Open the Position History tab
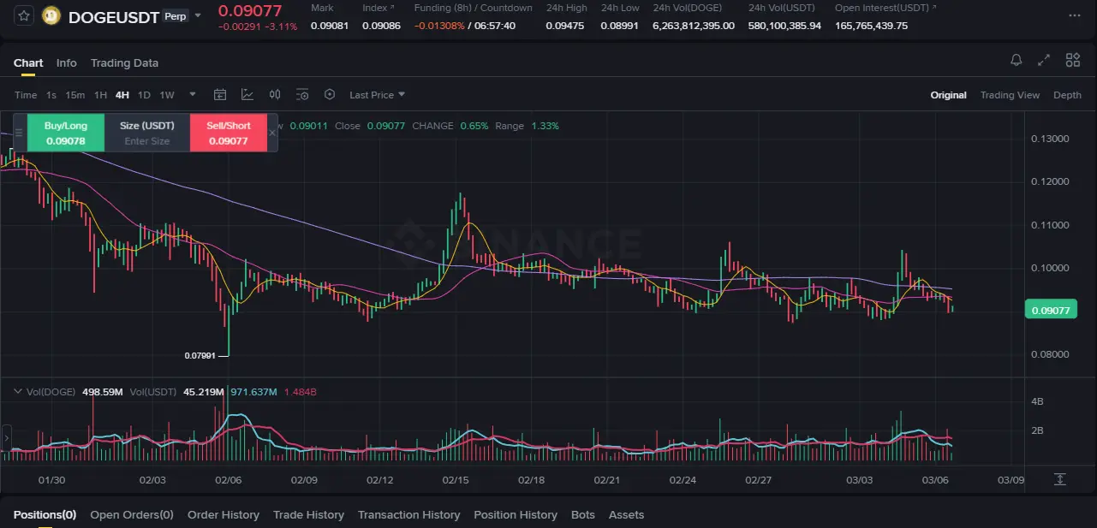 (x=516, y=514)
